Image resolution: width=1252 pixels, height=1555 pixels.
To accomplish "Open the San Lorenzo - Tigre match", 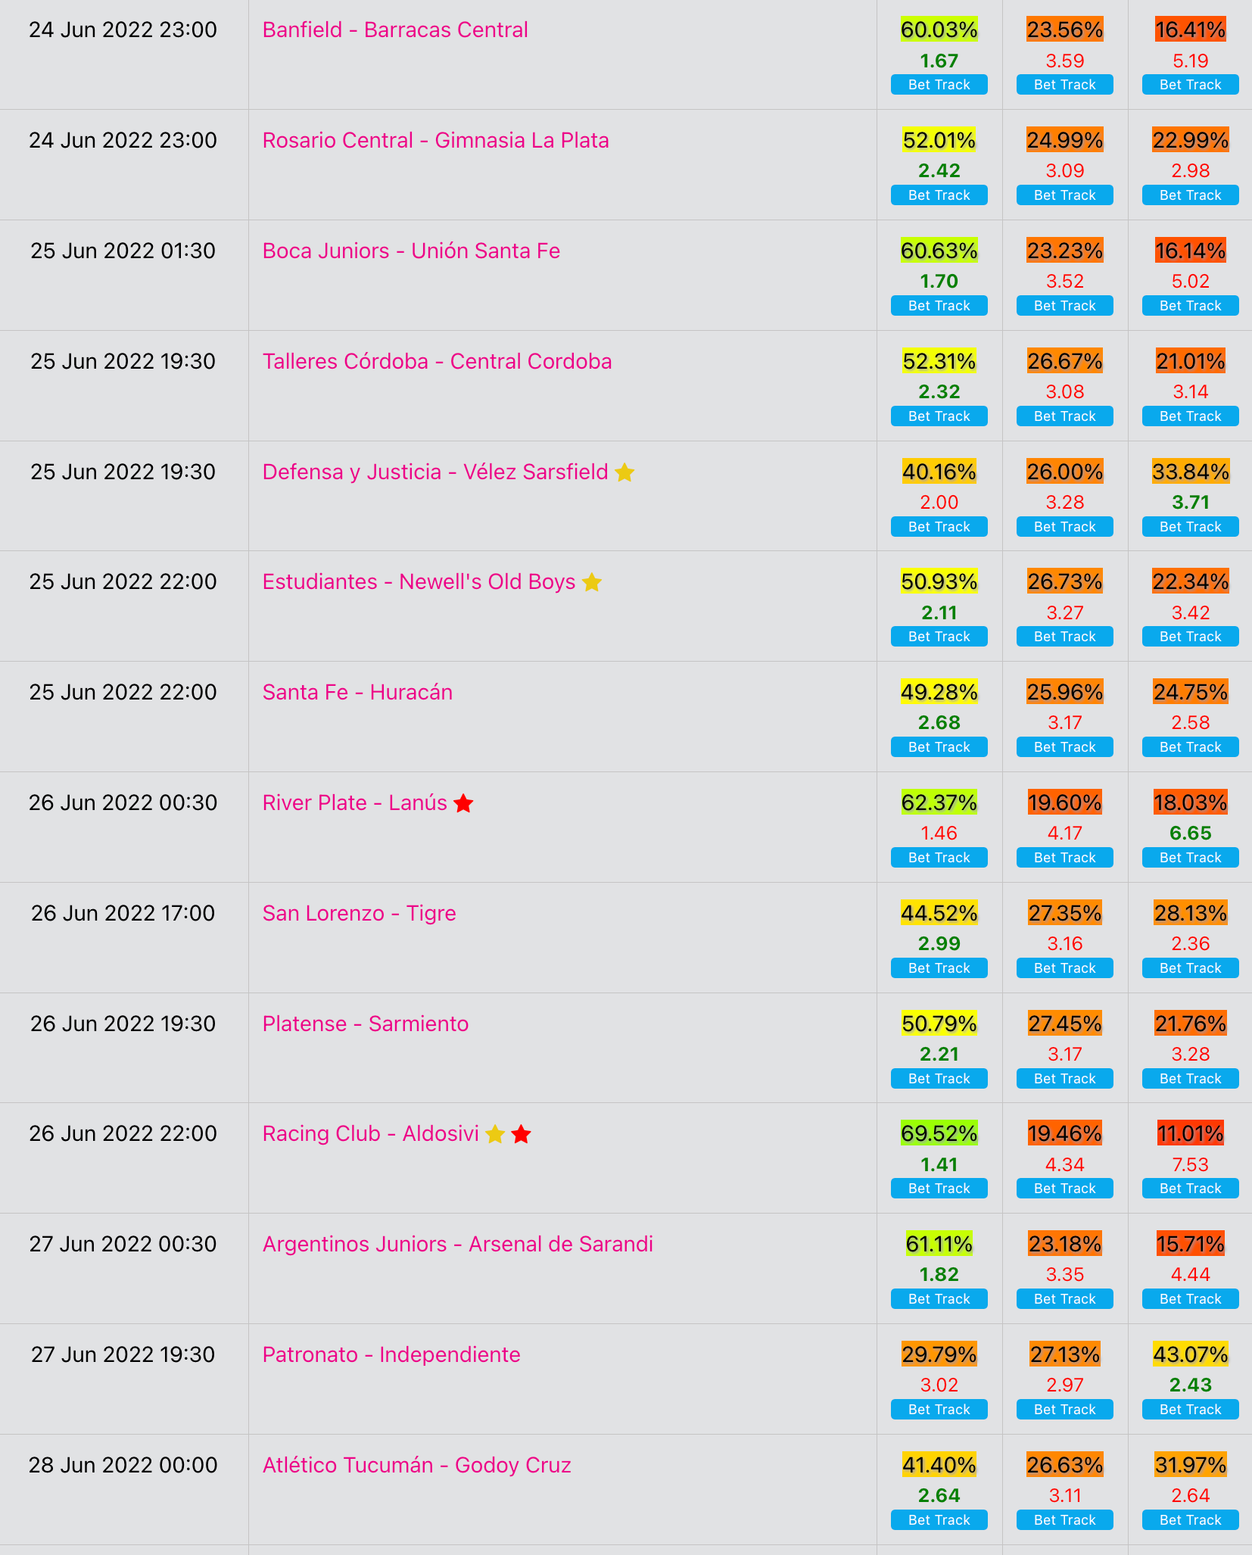I will 360,914.
